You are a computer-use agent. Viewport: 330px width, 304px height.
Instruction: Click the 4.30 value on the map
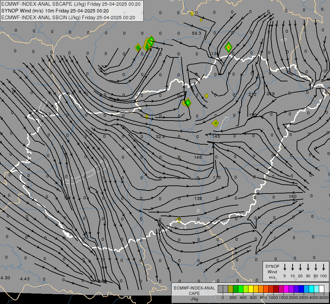pyautogui.click(x=5, y=278)
